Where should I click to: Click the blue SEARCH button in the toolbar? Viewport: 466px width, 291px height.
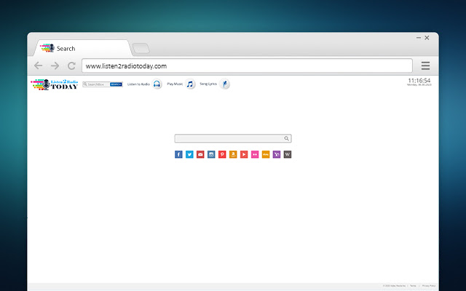click(116, 84)
